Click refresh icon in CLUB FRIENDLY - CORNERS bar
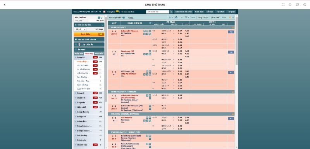Screen dimensions: 310x149 tap(233, 92)
